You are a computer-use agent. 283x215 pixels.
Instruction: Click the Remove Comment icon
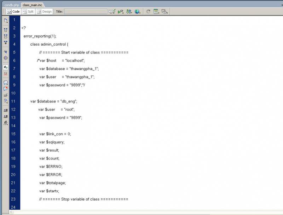coord(6,89)
